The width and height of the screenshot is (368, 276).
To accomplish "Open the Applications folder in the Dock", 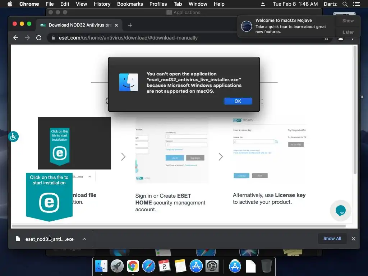I will click(235, 266).
